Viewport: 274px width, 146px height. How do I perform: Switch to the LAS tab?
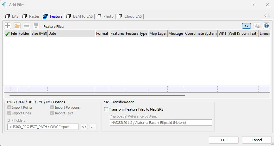pos(12,16)
